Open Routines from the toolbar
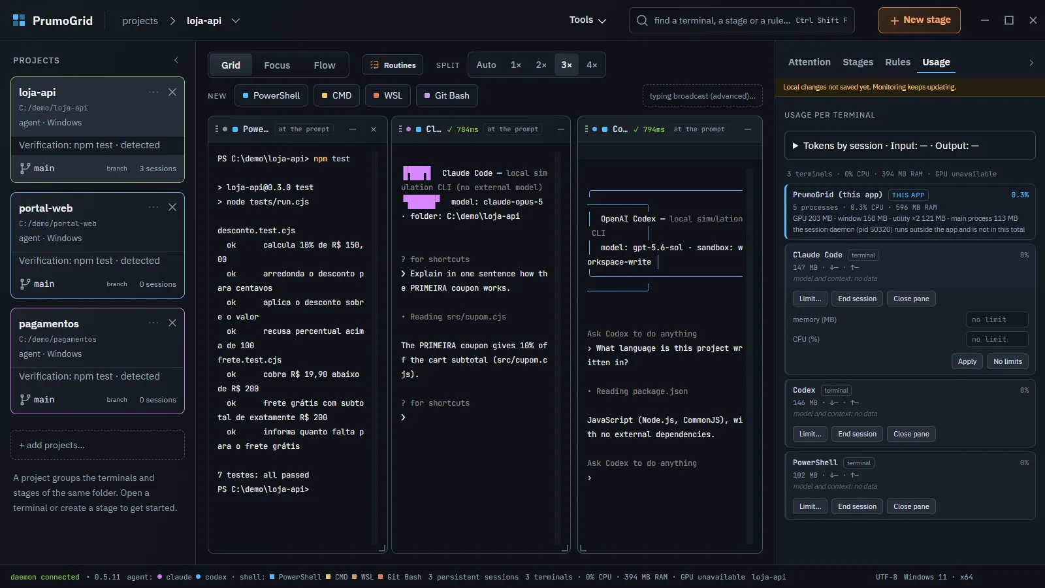Screen dimensions: 1045x588 (393, 65)
